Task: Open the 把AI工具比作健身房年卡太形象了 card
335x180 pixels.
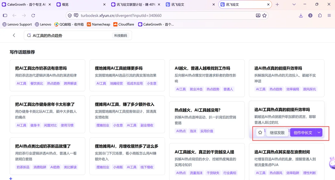Action: click(x=47, y=114)
